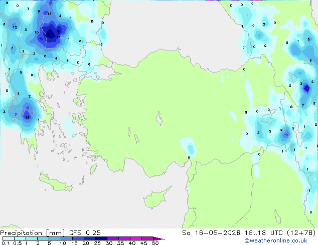Click the 45–50 mm legend color box
The width and height of the screenshot is (318, 245).
coord(147,238)
